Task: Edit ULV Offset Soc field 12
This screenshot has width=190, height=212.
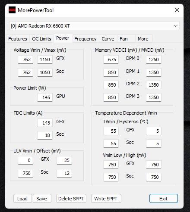Action: pyautogui.click(x=64, y=173)
